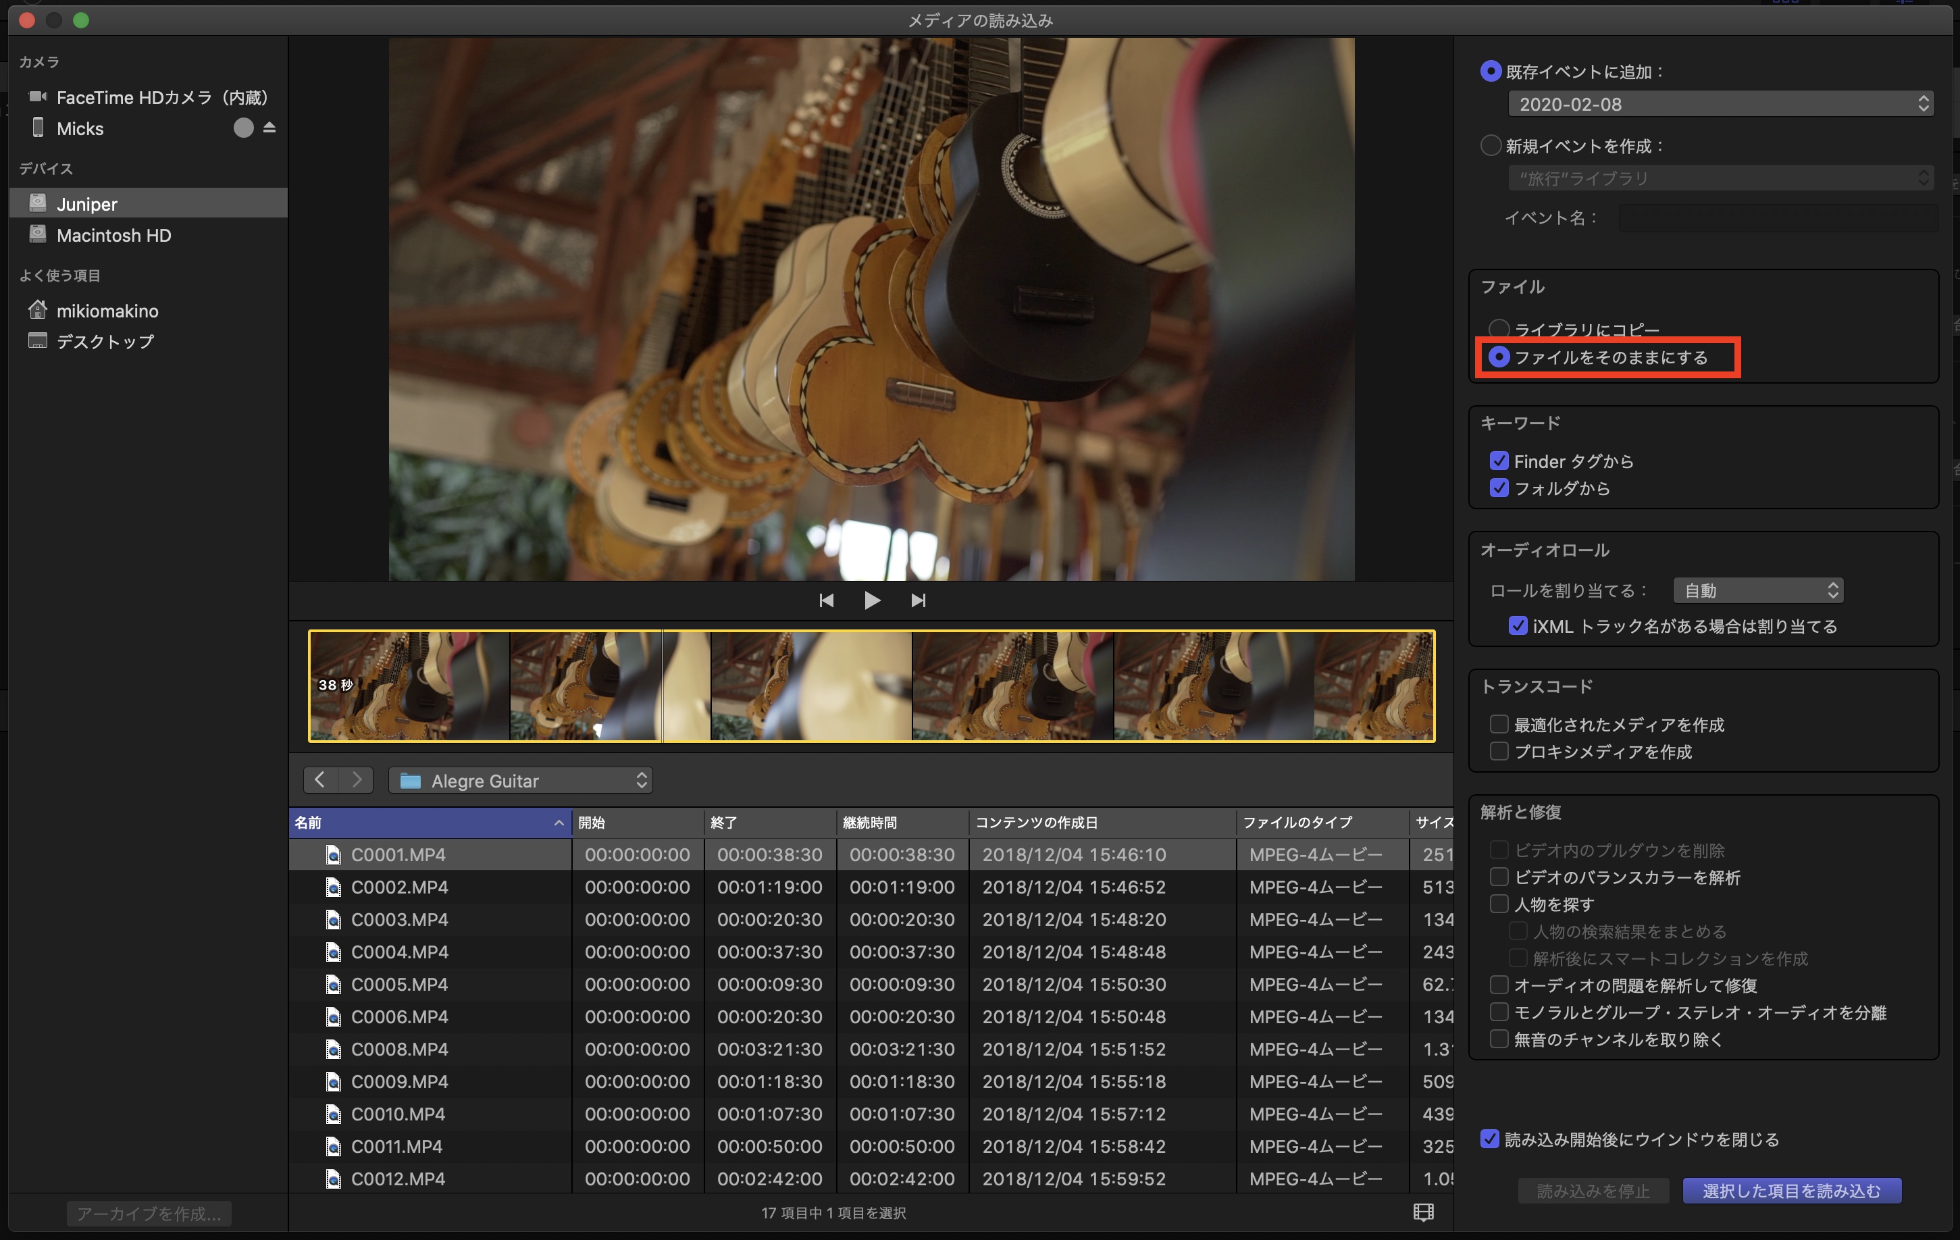Image resolution: width=1960 pixels, height=1240 pixels.
Task: Select Macintosh HD in the device list
Action: click(113, 235)
